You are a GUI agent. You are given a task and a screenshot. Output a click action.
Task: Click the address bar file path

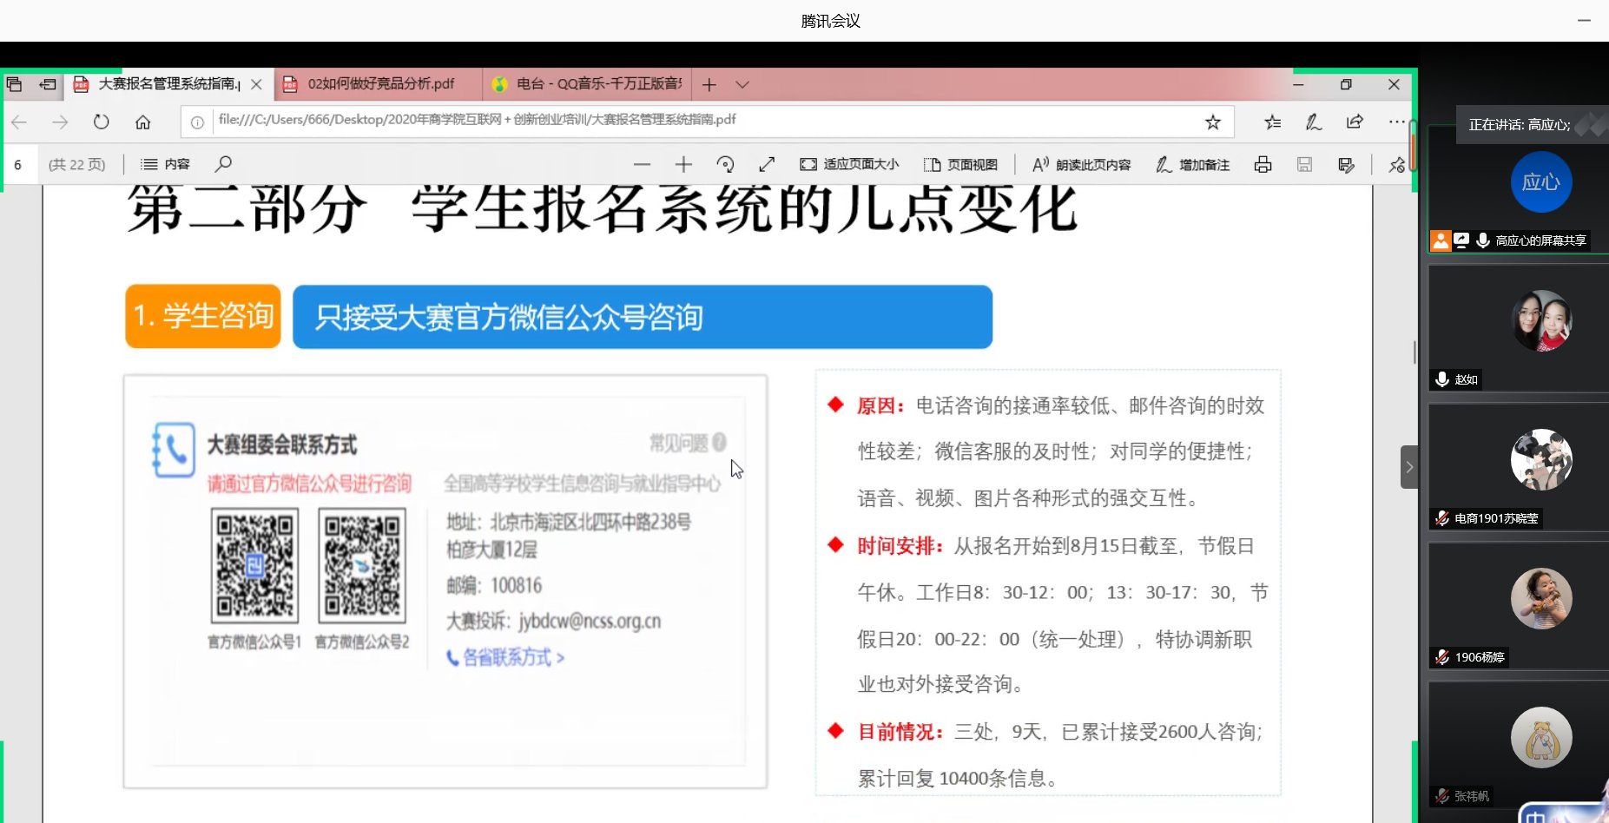pyautogui.click(x=478, y=120)
